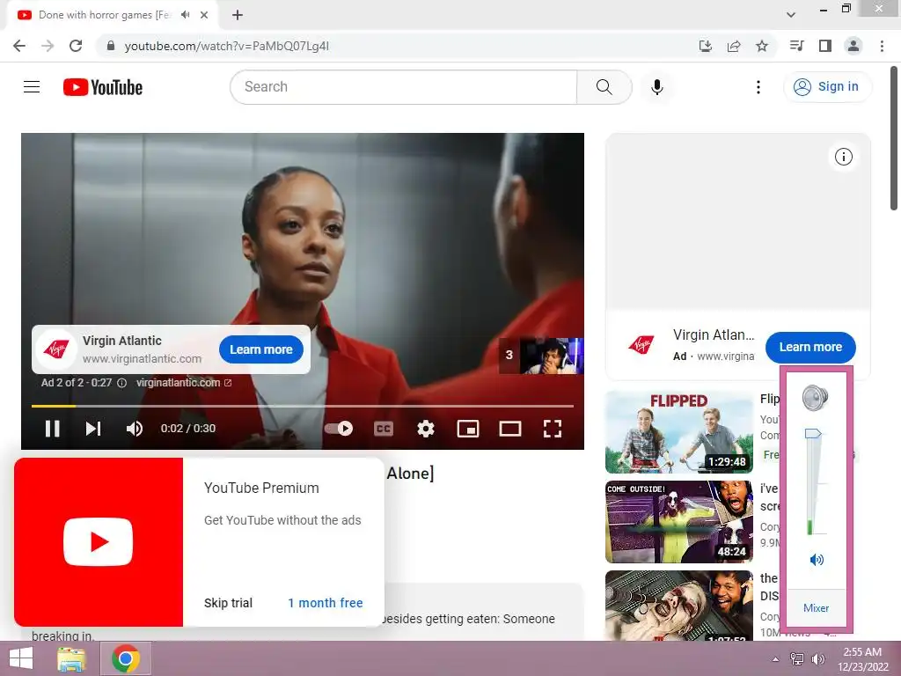The image size is (901, 676).
Task: Open a new tab
Action: (x=238, y=15)
